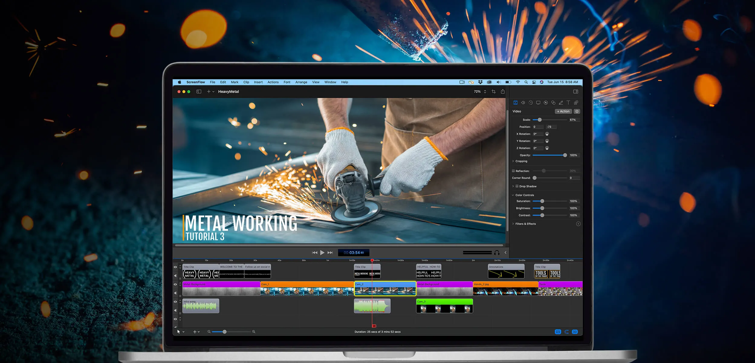
Task: Open the Annotations pencil tab in the inspector
Action: tap(561, 103)
